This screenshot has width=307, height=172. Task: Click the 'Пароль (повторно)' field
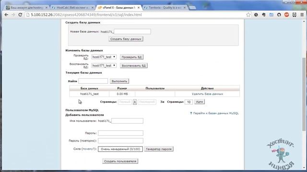(120, 140)
